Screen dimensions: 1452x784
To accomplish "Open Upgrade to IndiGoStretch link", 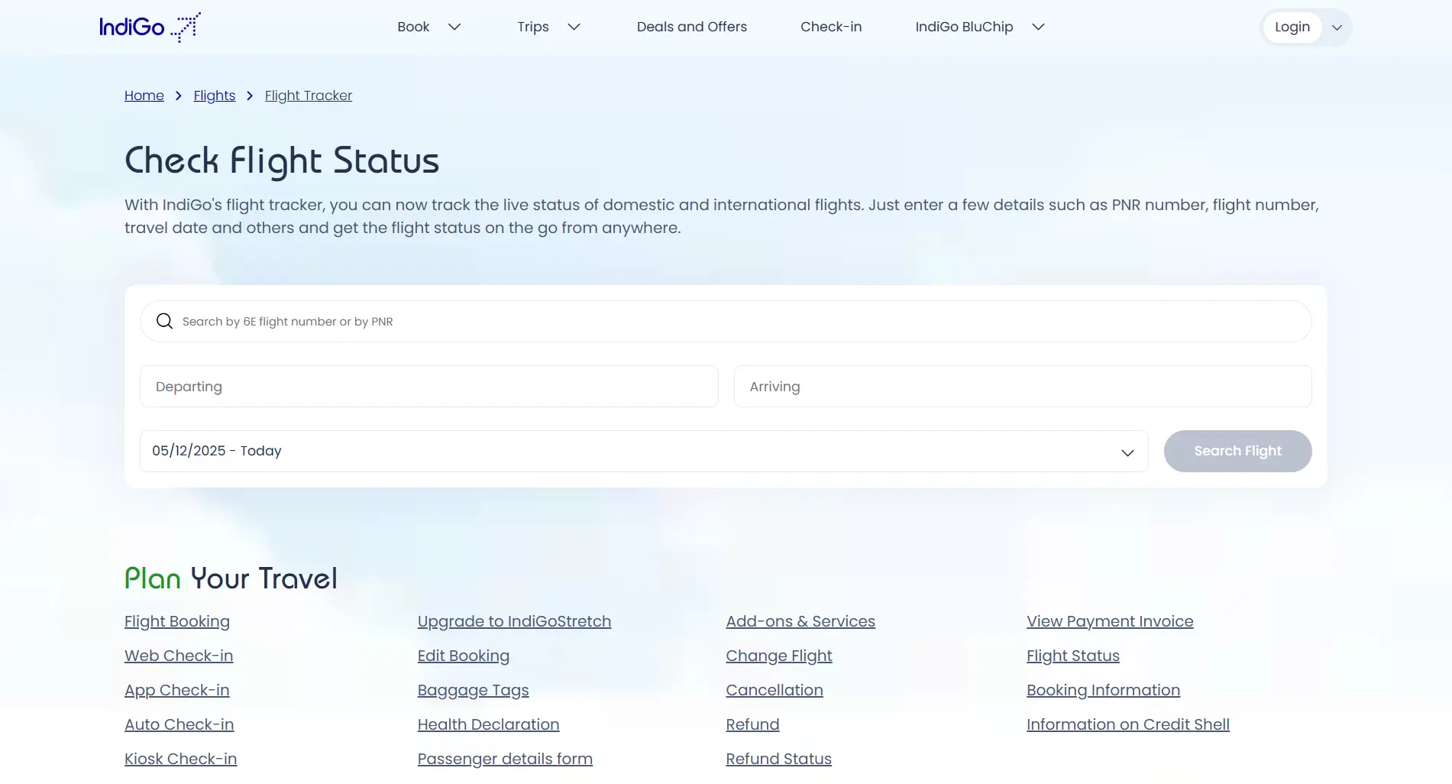I will pos(514,621).
